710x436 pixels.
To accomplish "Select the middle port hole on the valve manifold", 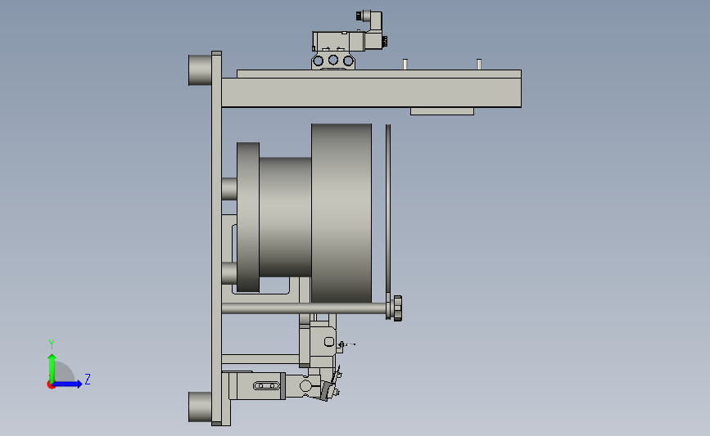I will [x=333, y=61].
